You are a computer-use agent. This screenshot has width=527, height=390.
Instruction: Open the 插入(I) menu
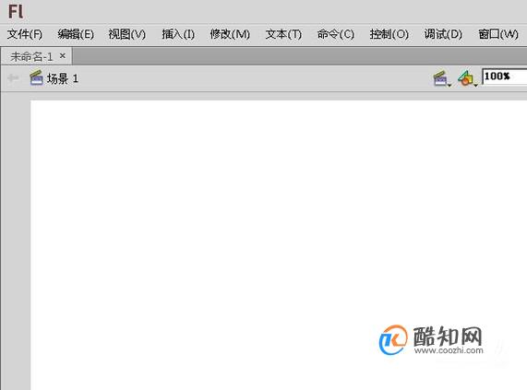[178, 34]
